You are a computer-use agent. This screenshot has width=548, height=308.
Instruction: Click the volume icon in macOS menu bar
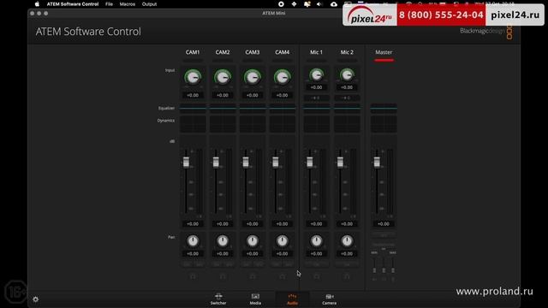(319, 4)
